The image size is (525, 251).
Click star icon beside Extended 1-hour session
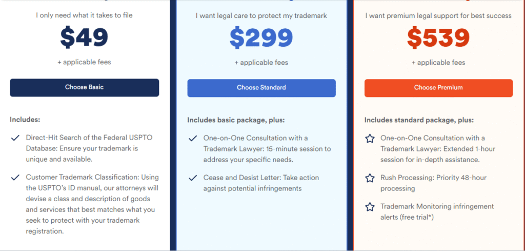pos(370,139)
